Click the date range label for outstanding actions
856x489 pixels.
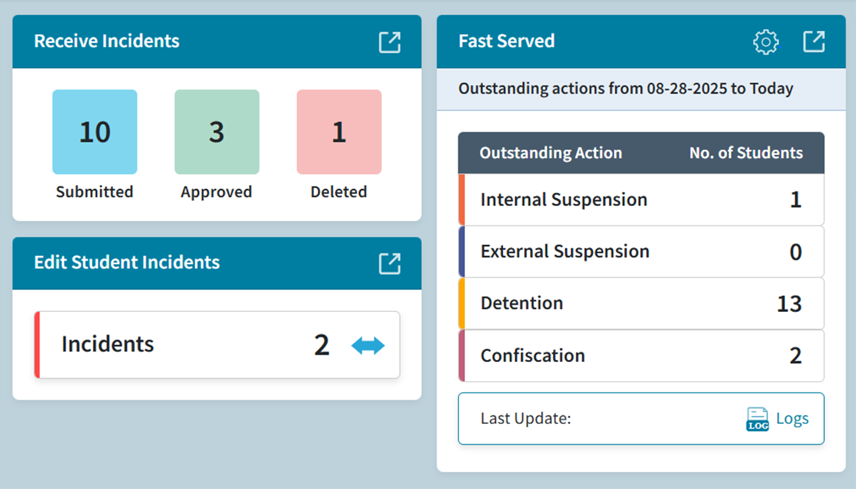click(x=624, y=88)
